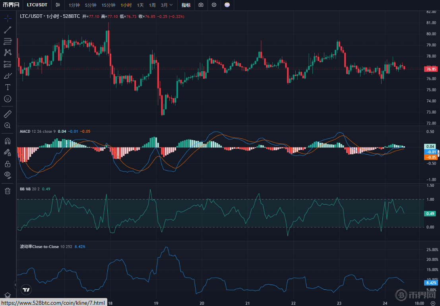Viewport: 440px width, 306px height.
Task: Open the 指标 indicators button
Action: pyautogui.click(x=186, y=5)
